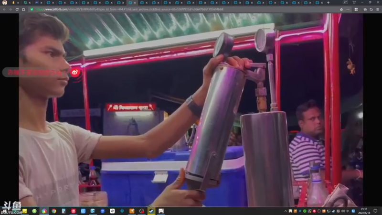Open the colorful 360 browser taskbar icon
This screenshot has width=382, height=215.
(44, 211)
